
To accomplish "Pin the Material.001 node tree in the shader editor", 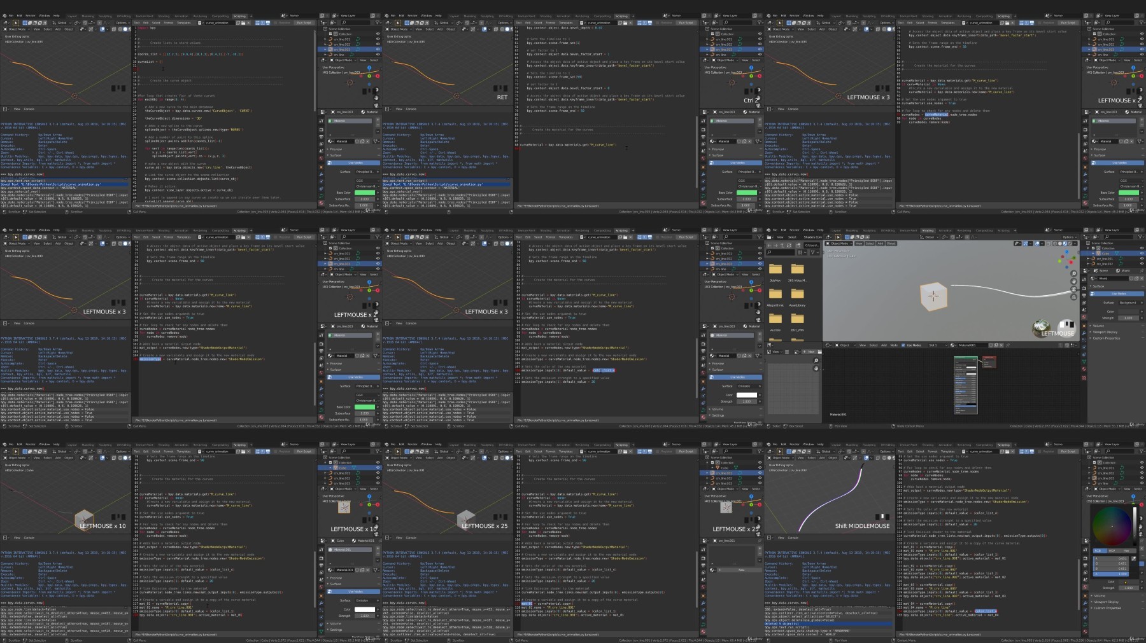I will point(1008,345).
